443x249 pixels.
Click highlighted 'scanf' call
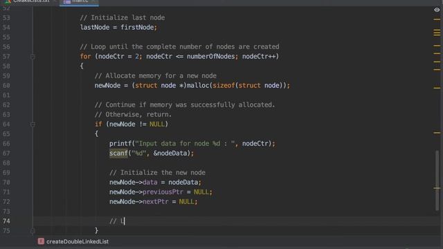[x=118, y=154]
